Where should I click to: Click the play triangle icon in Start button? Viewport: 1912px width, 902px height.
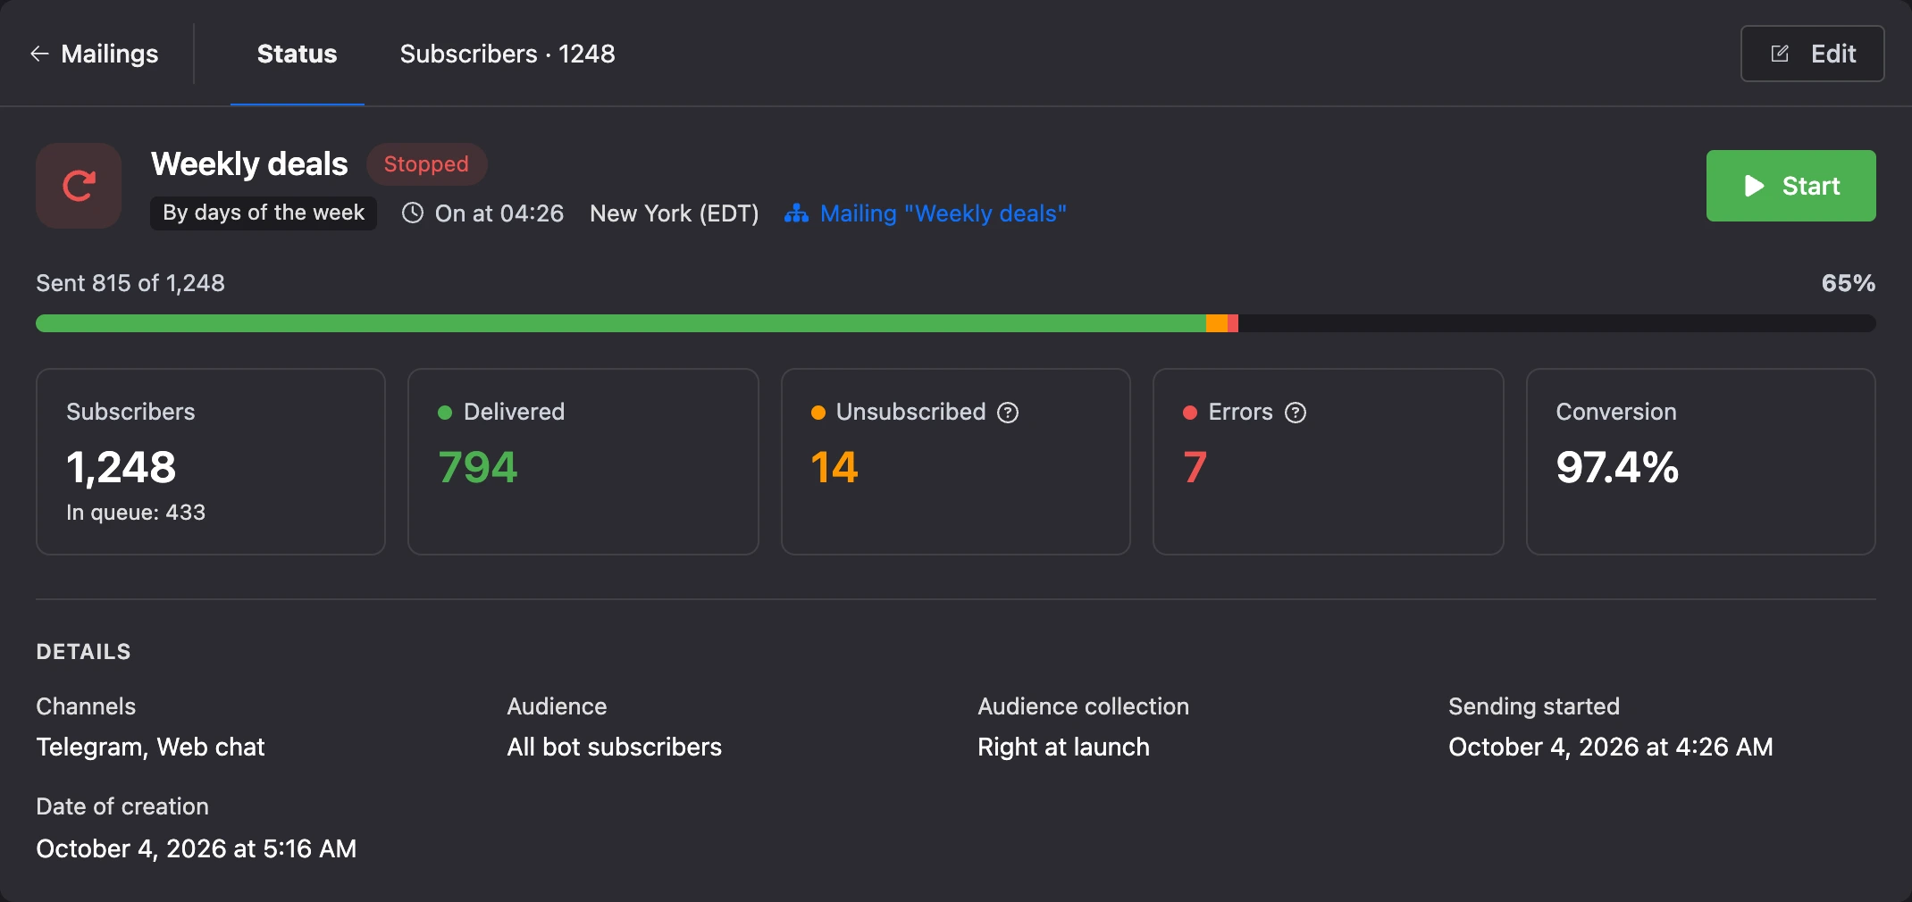click(1755, 186)
